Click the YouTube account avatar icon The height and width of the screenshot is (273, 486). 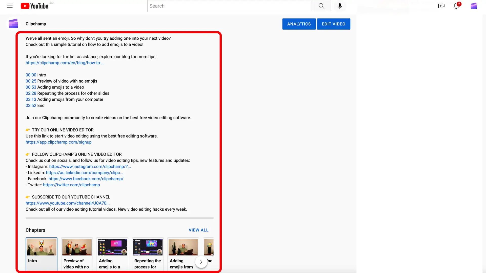click(474, 6)
